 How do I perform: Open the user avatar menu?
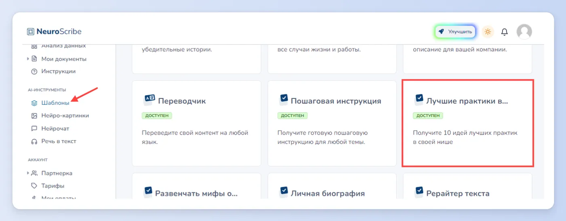524,31
